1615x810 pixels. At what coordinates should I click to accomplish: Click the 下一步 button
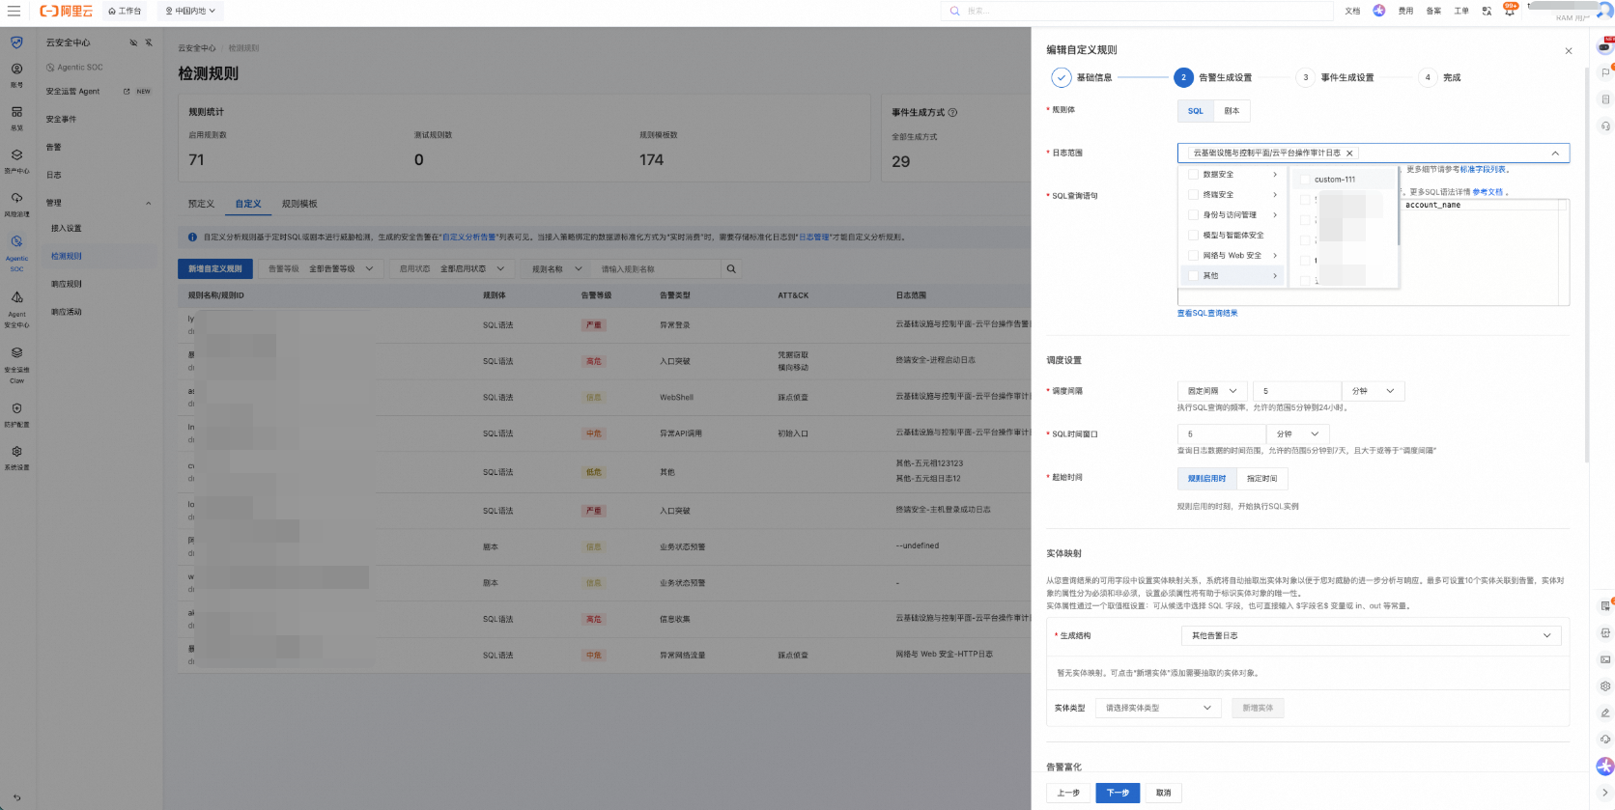click(x=1118, y=793)
